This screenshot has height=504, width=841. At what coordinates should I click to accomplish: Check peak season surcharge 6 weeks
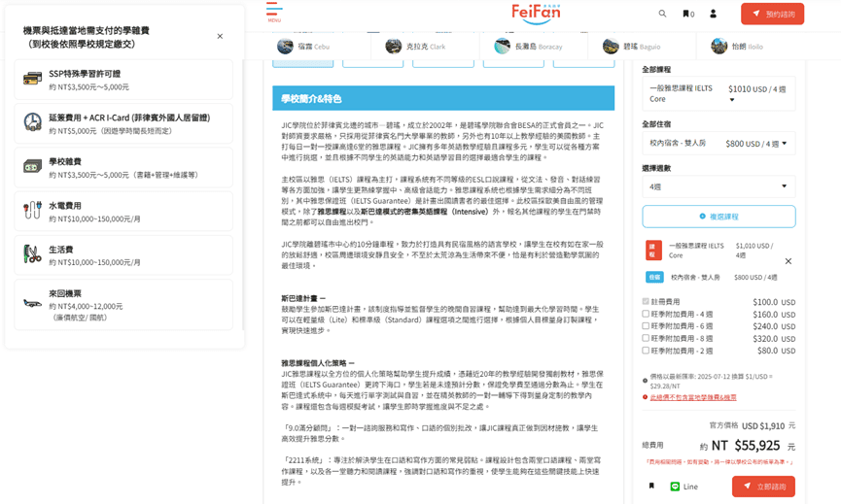tap(646, 326)
